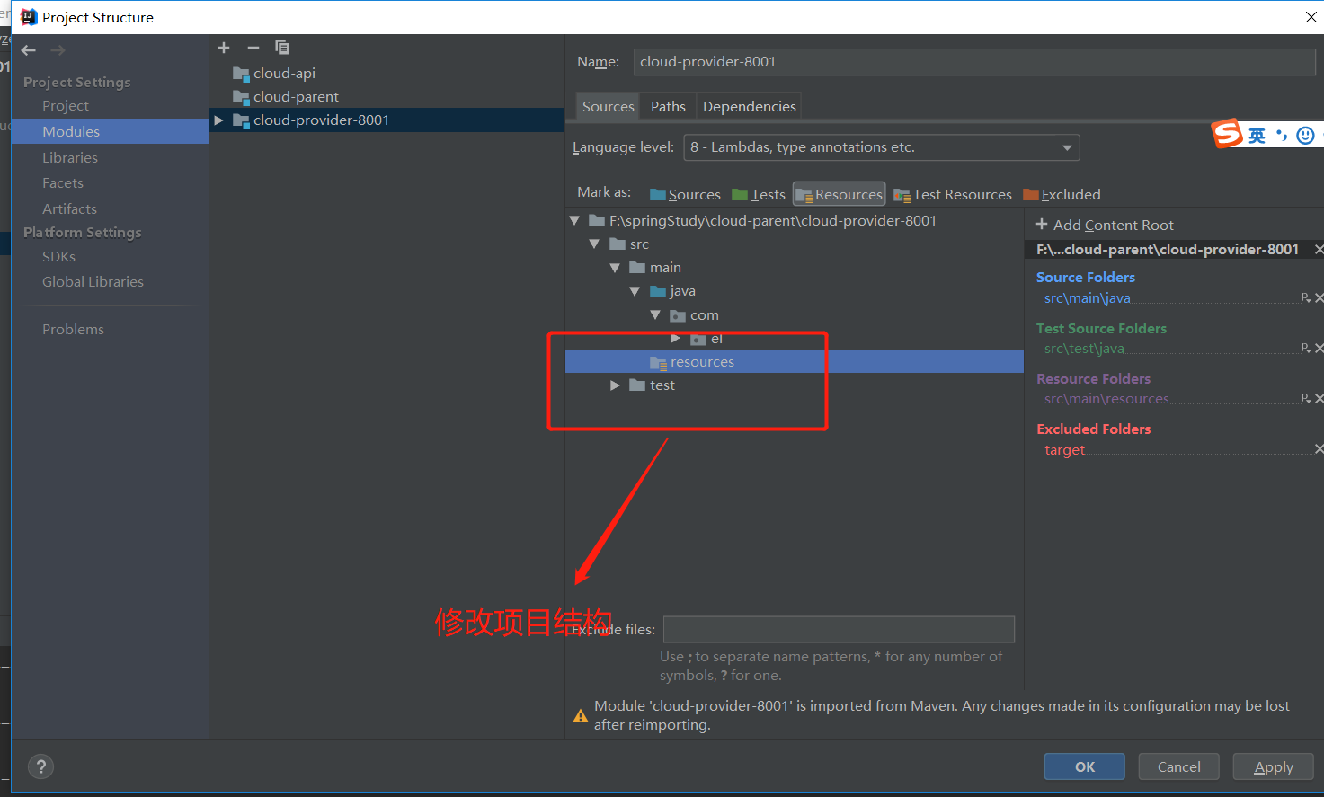Expand the test folder node
The image size is (1324, 797).
[x=615, y=385]
